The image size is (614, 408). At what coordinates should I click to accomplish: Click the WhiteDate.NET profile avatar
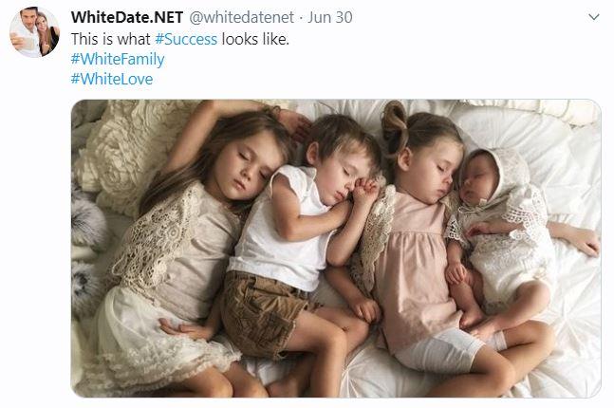(x=34, y=32)
